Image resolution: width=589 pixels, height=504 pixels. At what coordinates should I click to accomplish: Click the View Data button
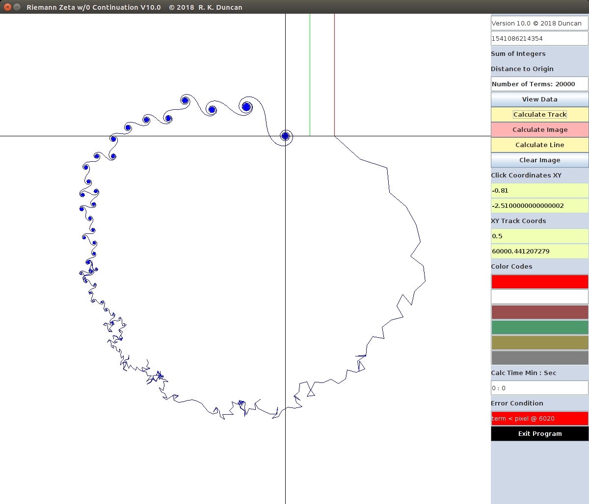539,99
